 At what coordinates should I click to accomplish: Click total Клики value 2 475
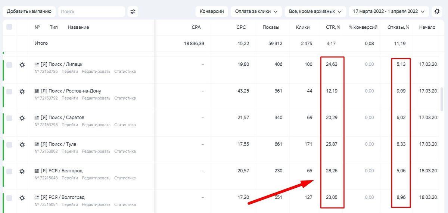click(x=306, y=44)
